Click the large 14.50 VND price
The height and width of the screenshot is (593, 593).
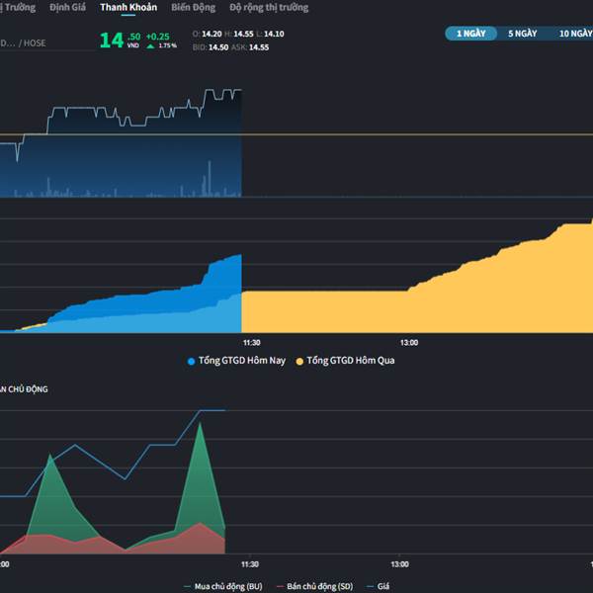click(x=121, y=40)
